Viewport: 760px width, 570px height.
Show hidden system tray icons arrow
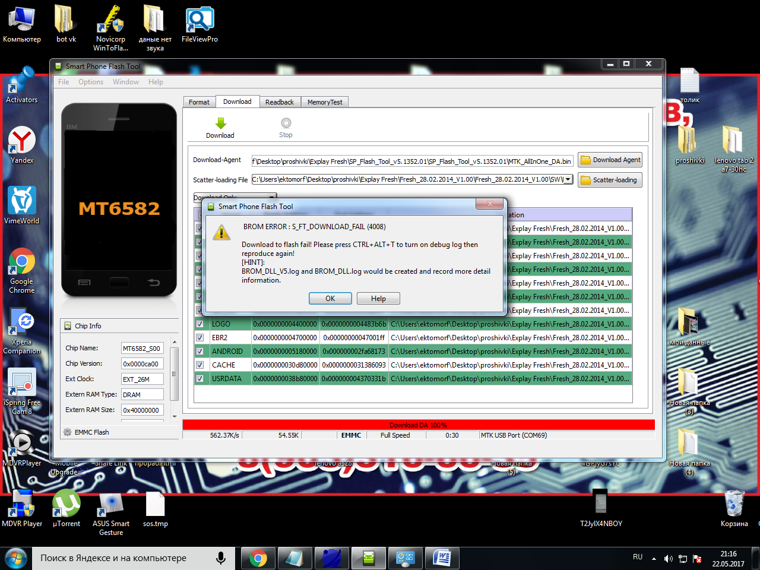pos(654,558)
